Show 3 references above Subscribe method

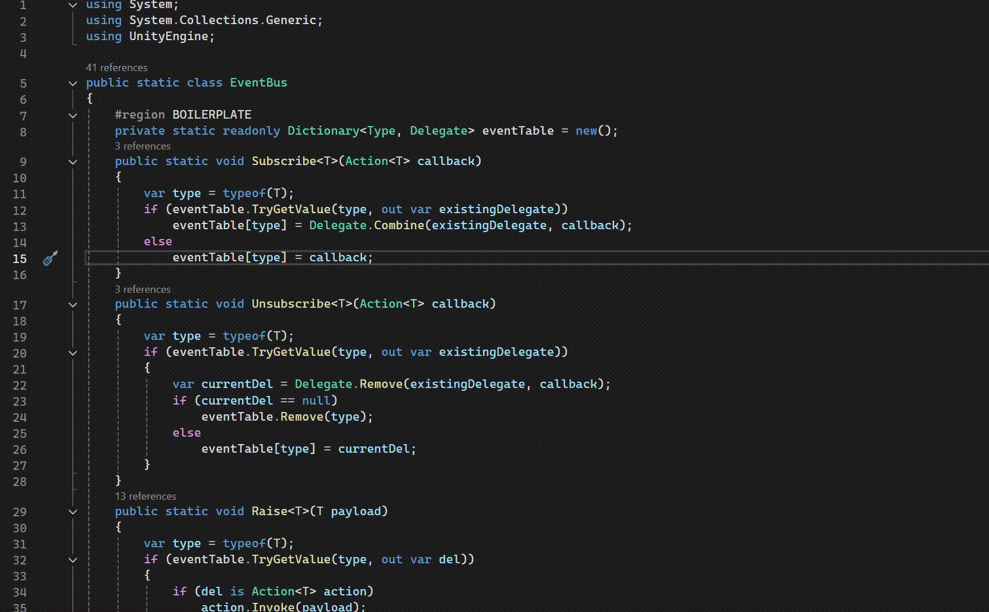(143, 146)
